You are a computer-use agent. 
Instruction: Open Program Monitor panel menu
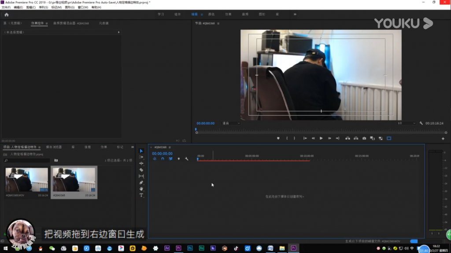click(218, 23)
